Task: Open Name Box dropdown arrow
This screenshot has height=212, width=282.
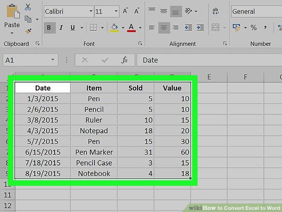Action: [53, 60]
